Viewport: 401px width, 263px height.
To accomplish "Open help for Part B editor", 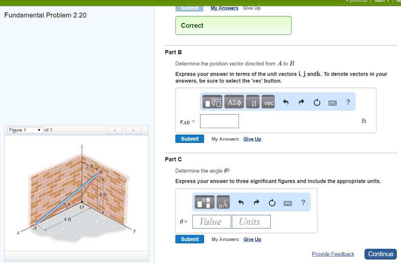I will 348,102.
